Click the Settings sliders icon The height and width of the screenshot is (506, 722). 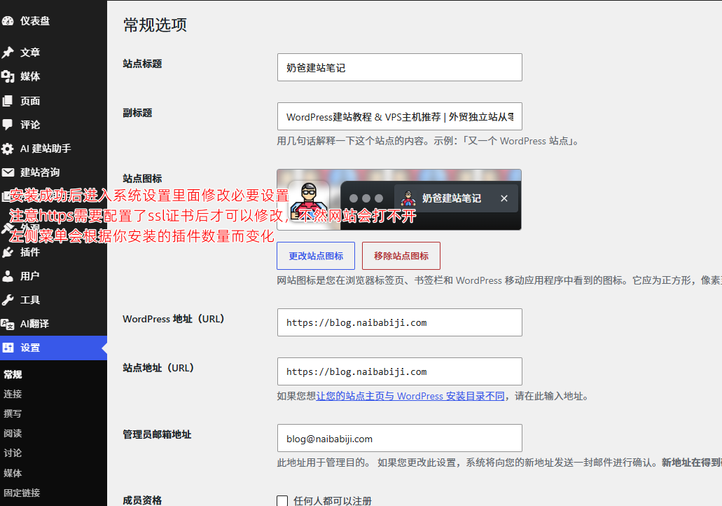pos(8,348)
